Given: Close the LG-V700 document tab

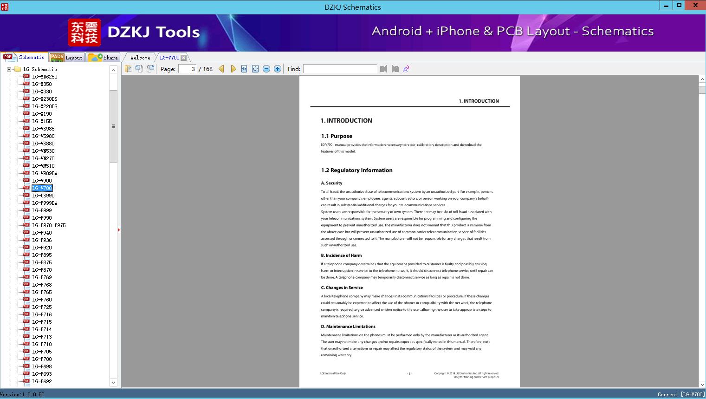Looking at the screenshot, I should pyautogui.click(x=184, y=58).
